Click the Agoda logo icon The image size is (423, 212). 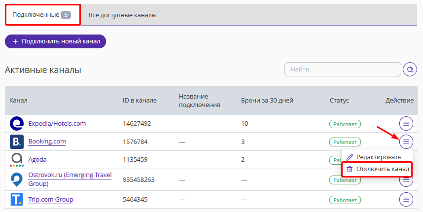tap(16, 160)
